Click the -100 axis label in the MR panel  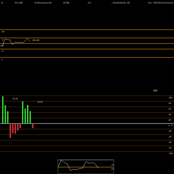pyautogui.click(x=171, y=153)
